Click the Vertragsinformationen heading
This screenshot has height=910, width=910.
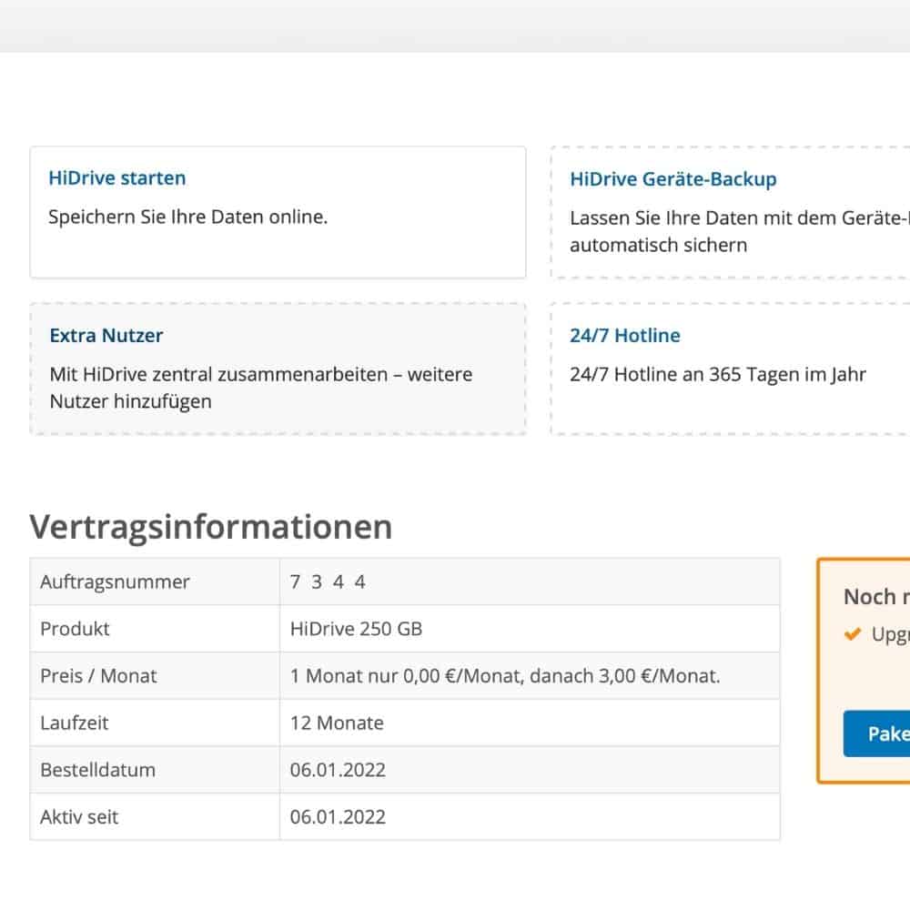(211, 527)
